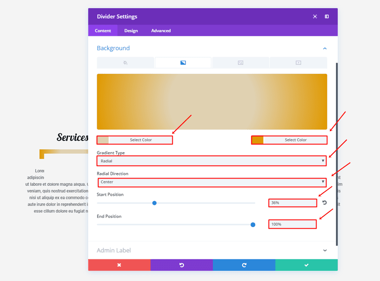Select the background video tab
This screenshot has height=281, width=380.
(x=298, y=63)
